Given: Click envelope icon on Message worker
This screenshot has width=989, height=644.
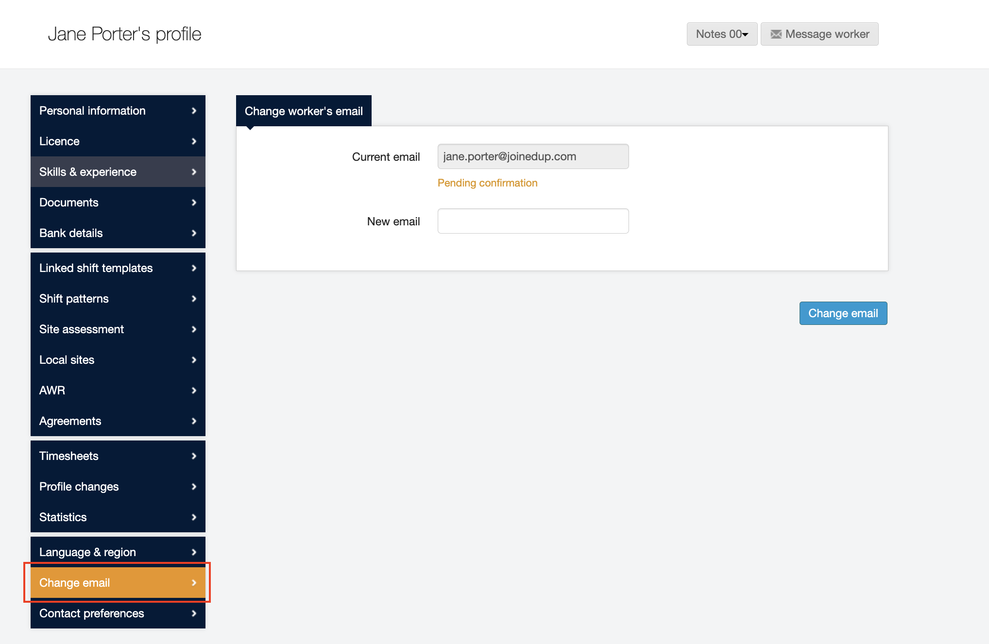Looking at the screenshot, I should tap(776, 34).
